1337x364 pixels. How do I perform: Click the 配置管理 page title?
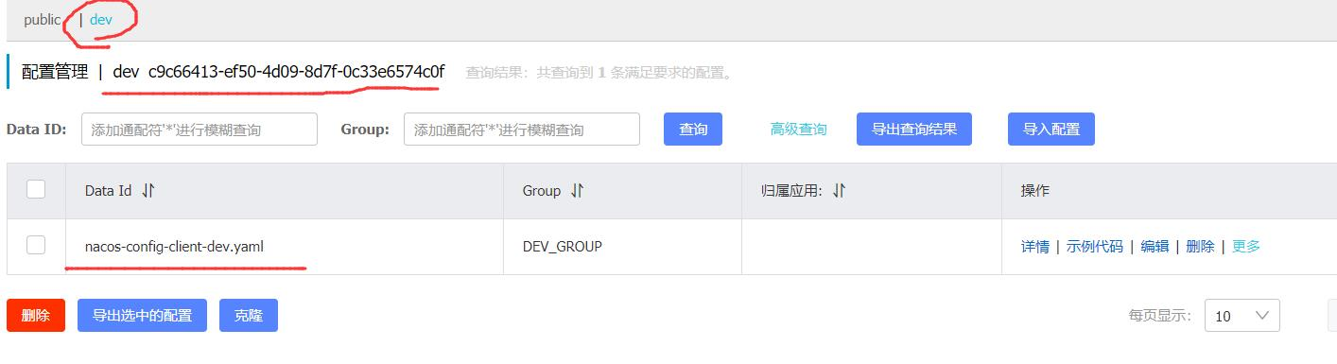pos(55,72)
